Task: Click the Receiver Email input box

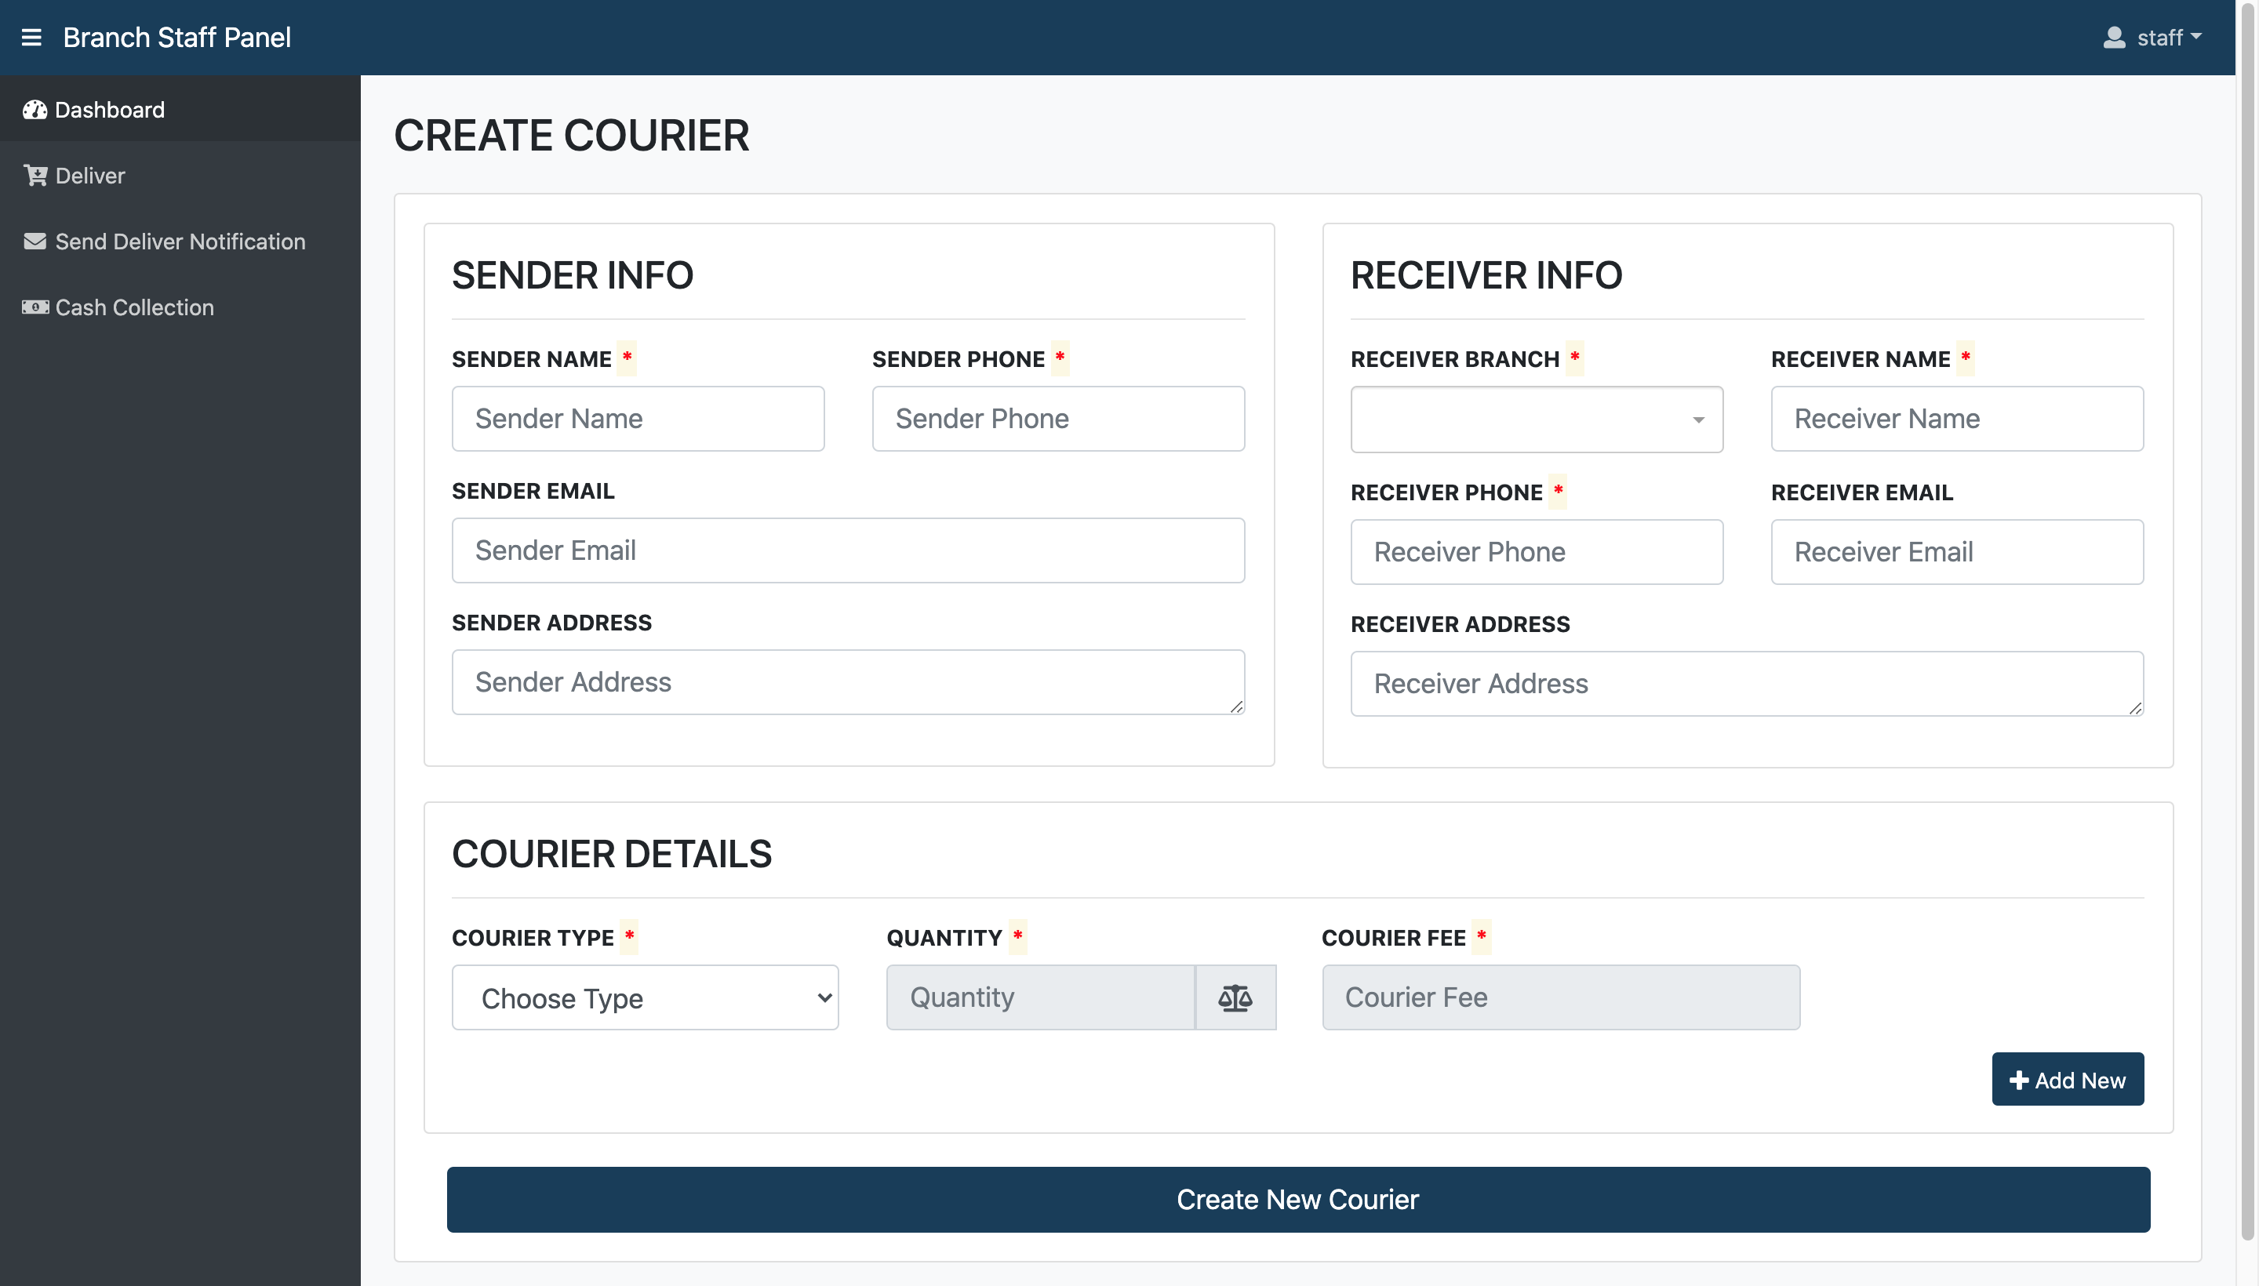Action: 1956,551
